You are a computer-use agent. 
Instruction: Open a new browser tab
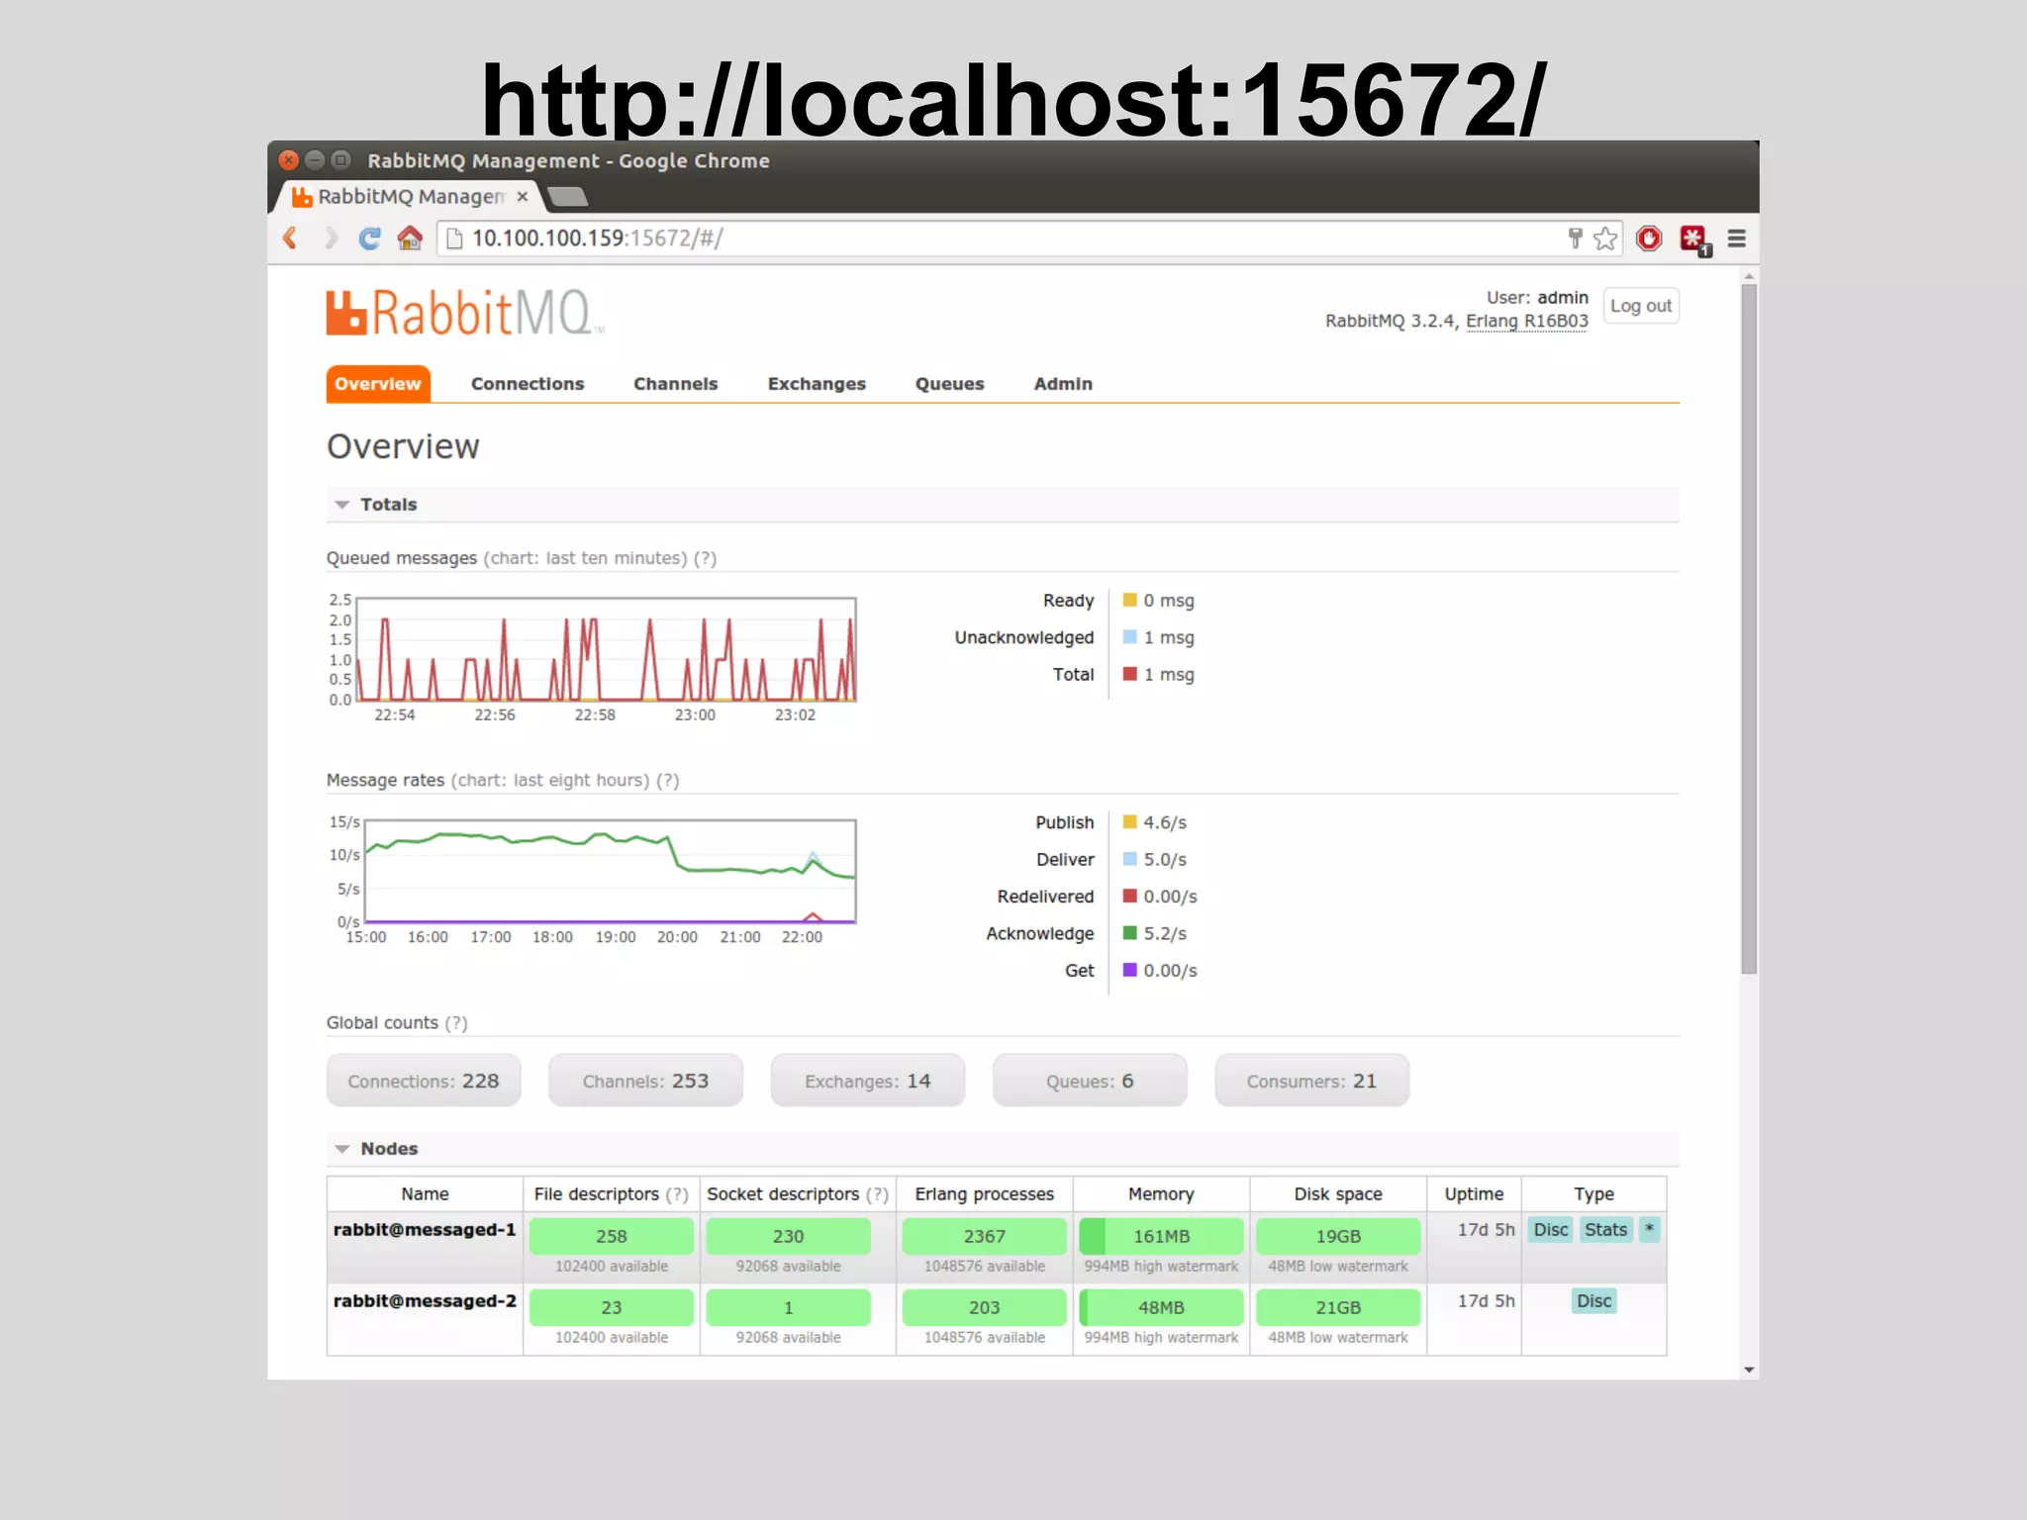[x=569, y=197]
